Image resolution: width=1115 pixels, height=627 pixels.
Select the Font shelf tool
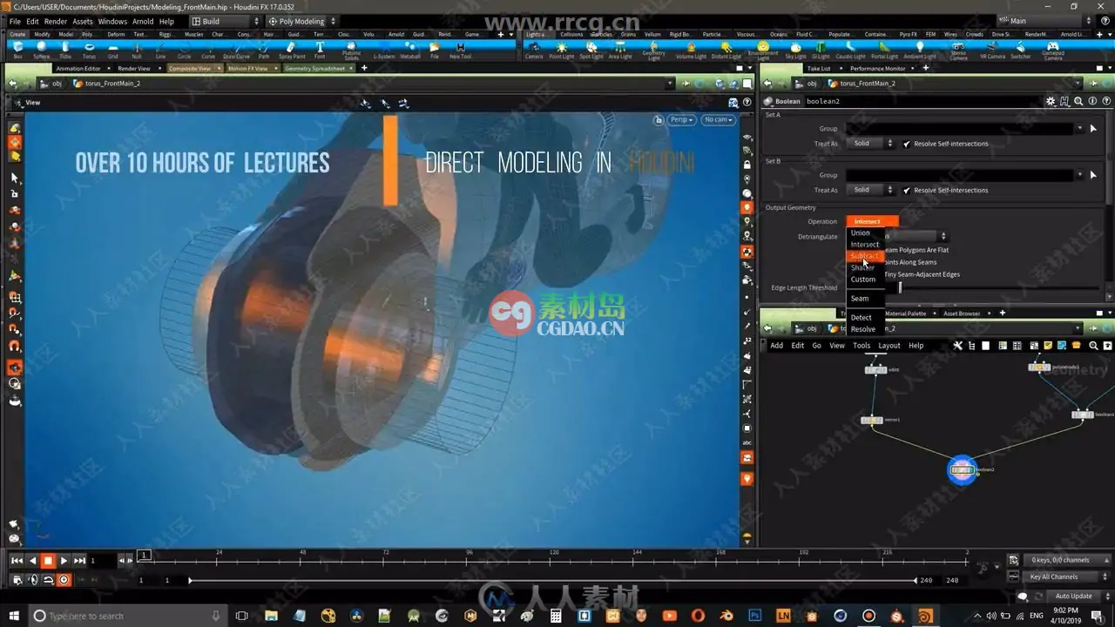click(320, 50)
